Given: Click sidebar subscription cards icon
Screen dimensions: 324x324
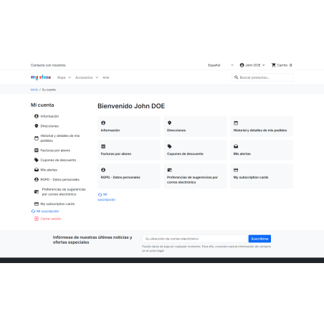Looking at the screenshot, I should point(37,204).
